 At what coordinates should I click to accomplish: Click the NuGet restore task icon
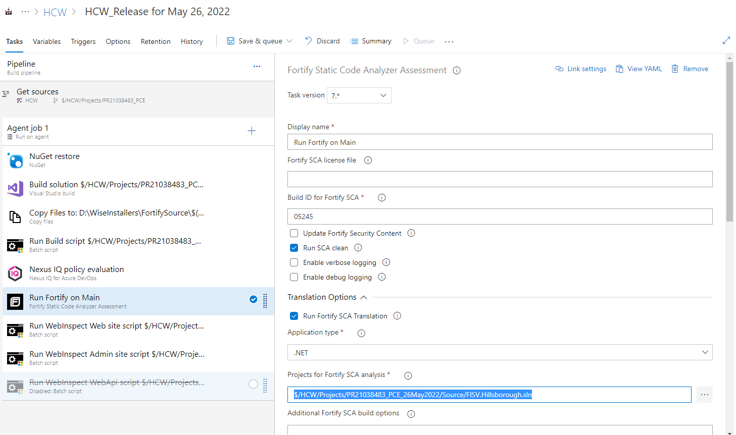coord(15,160)
